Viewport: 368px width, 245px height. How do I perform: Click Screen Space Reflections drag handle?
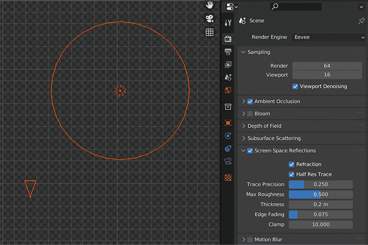pos(361,151)
